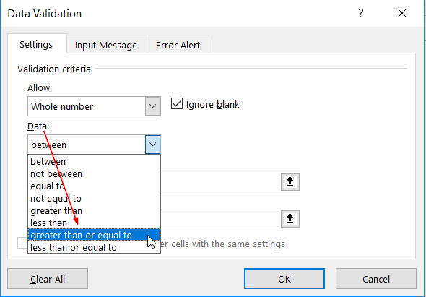Viewport: 426px width, 297px height.
Task: Pick "less than or equal to" option
Action: pyautogui.click(x=94, y=247)
